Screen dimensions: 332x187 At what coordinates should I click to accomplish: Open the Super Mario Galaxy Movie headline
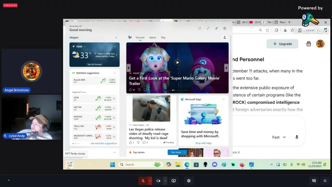click(174, 81)
